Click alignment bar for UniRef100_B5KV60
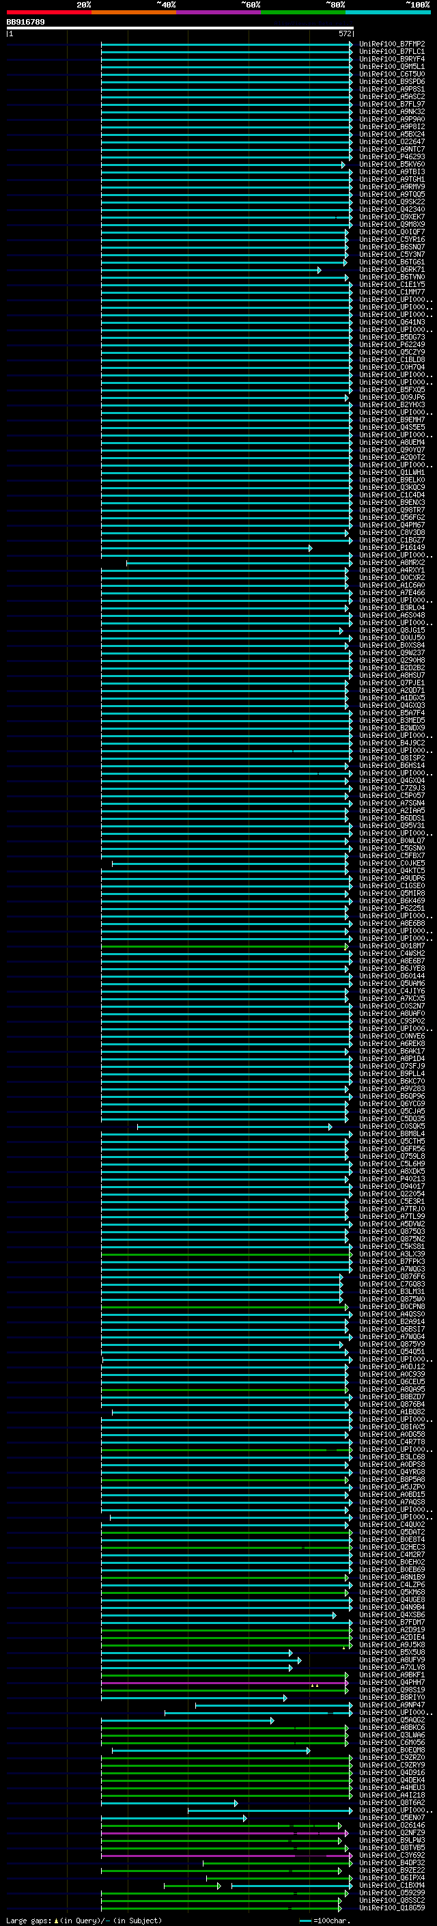This screenshot has height=1926, width=437. point(223,165)
